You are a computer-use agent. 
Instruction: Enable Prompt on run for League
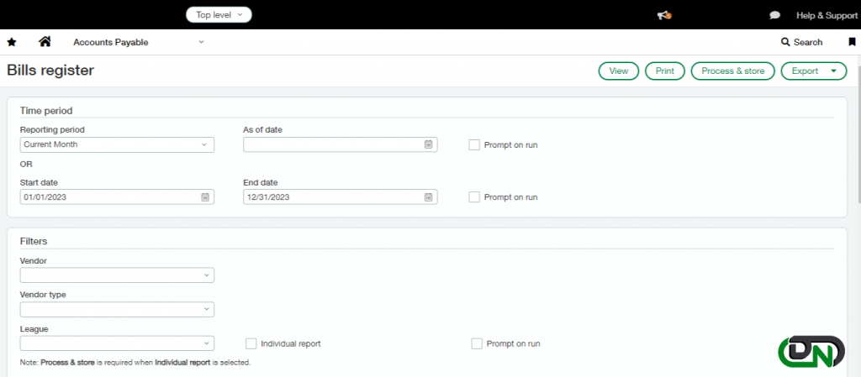tap(477, 343)
